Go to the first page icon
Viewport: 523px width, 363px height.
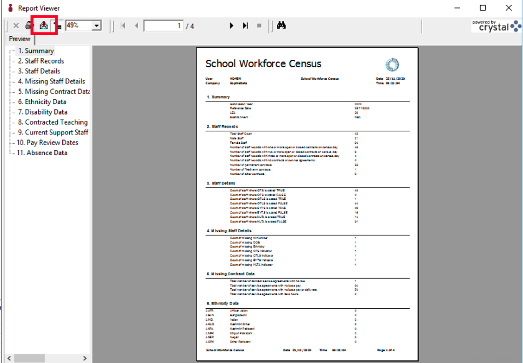[x=123, y=26]
